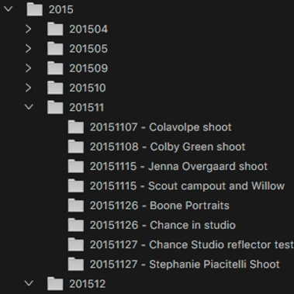This screenshot has height=294, width=294.
Task: Click the Colavolpe shoot folder icon
Action: [x=76, y=127]
